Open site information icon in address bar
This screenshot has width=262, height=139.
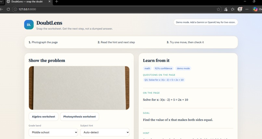coord(15,9)
